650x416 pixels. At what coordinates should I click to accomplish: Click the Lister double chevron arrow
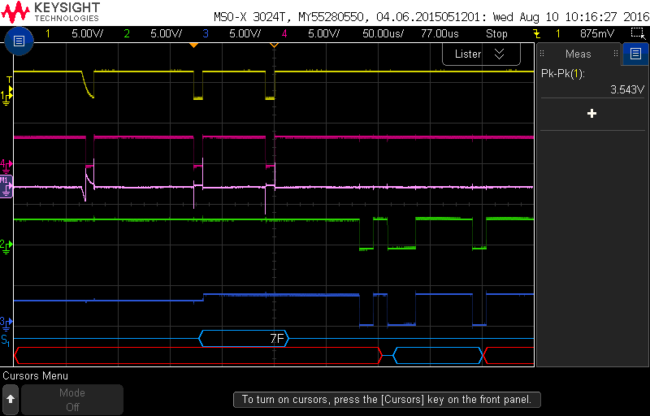500,54
